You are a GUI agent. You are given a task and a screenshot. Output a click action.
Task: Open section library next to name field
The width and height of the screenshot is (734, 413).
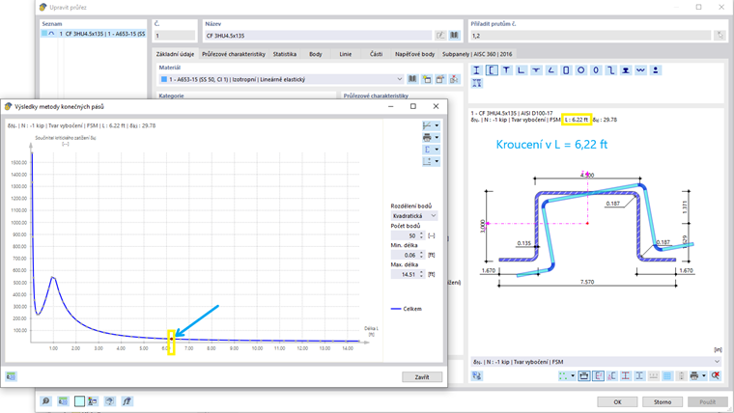point(454,35)
